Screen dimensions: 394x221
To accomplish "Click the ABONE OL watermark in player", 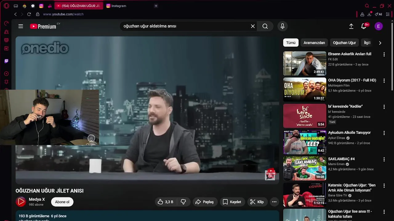I will point(271,174).
